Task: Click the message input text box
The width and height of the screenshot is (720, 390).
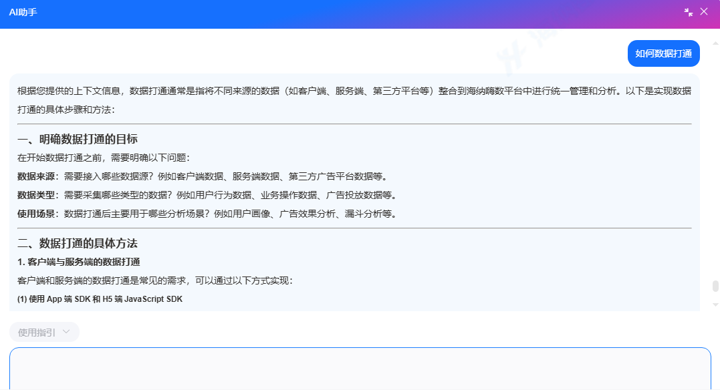Action: point(360,369)
